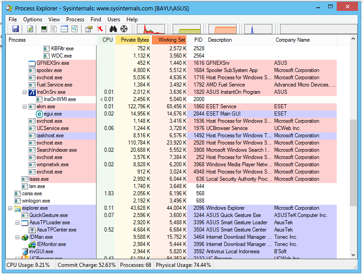Open the Process menu
The height and width of the screenshot is (275, 363).
pos(75,19)
